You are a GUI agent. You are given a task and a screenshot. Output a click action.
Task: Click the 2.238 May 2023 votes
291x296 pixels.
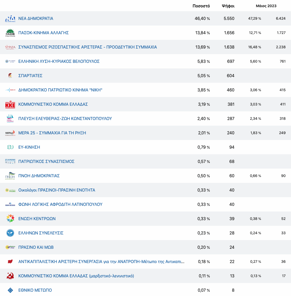[281, 47]
